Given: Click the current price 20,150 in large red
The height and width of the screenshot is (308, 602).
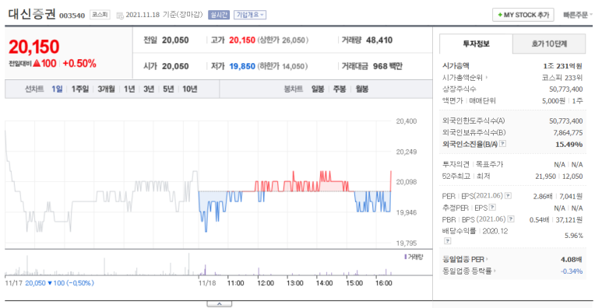Looking at the screenshot, I should 33,47.
